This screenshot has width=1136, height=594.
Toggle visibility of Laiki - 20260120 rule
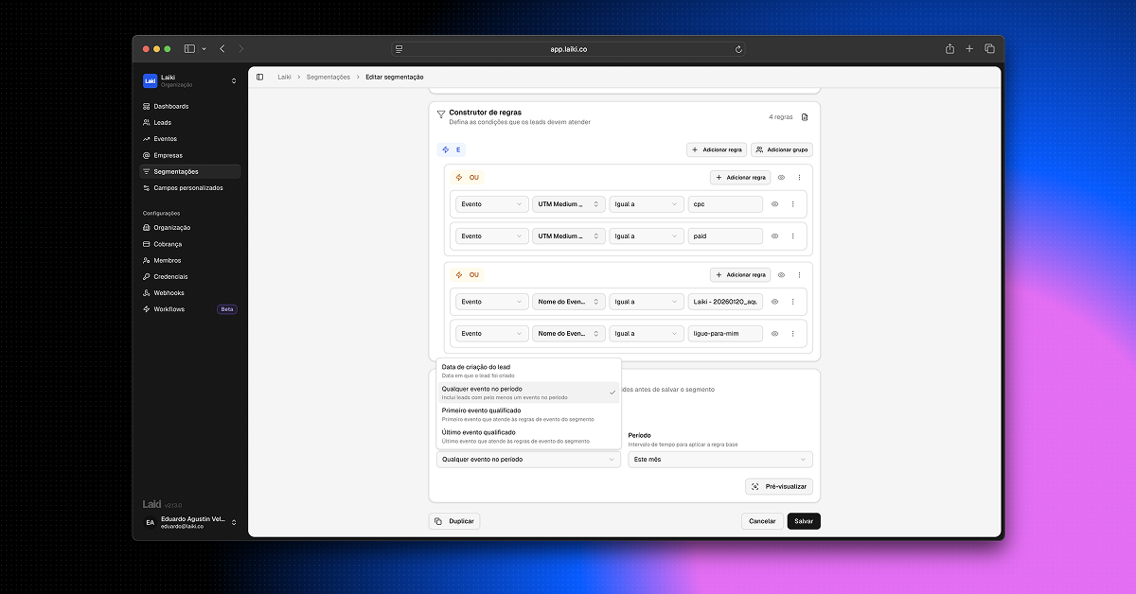774,302
